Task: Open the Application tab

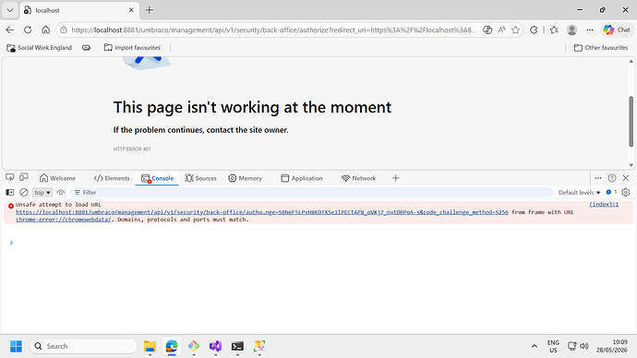Action: click(302, 178)
